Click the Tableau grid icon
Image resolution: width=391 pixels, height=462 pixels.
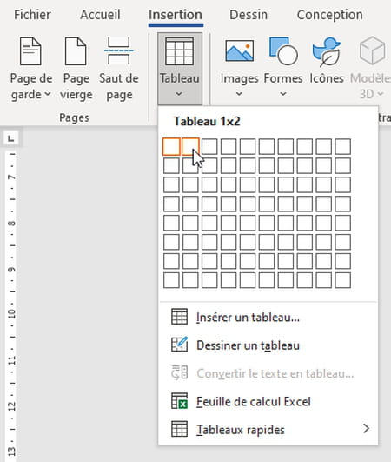[180, 51]
